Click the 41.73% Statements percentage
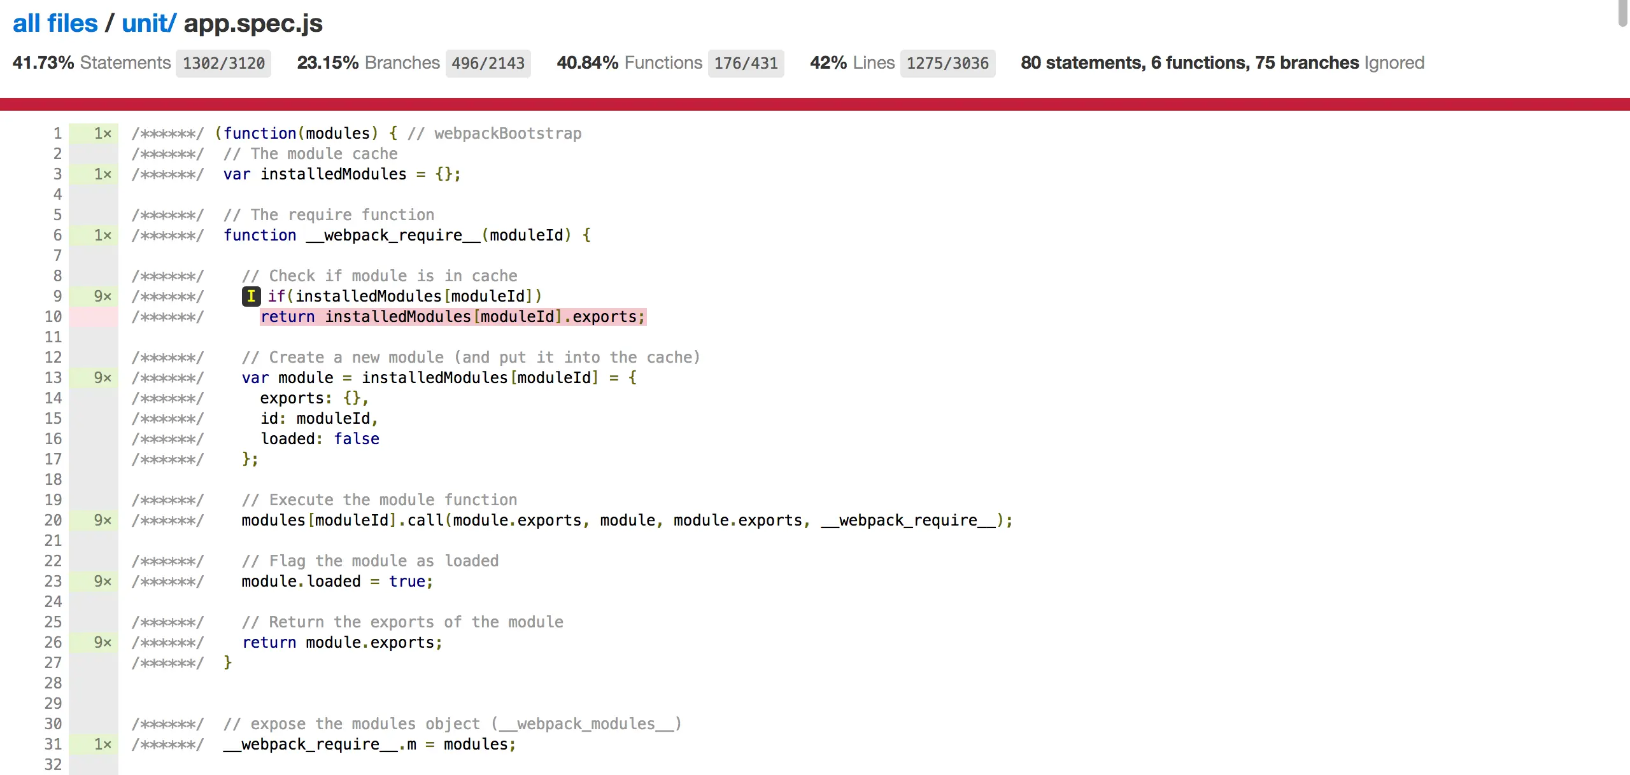This screenshot has height=775, width=1630. pos(43,63)
